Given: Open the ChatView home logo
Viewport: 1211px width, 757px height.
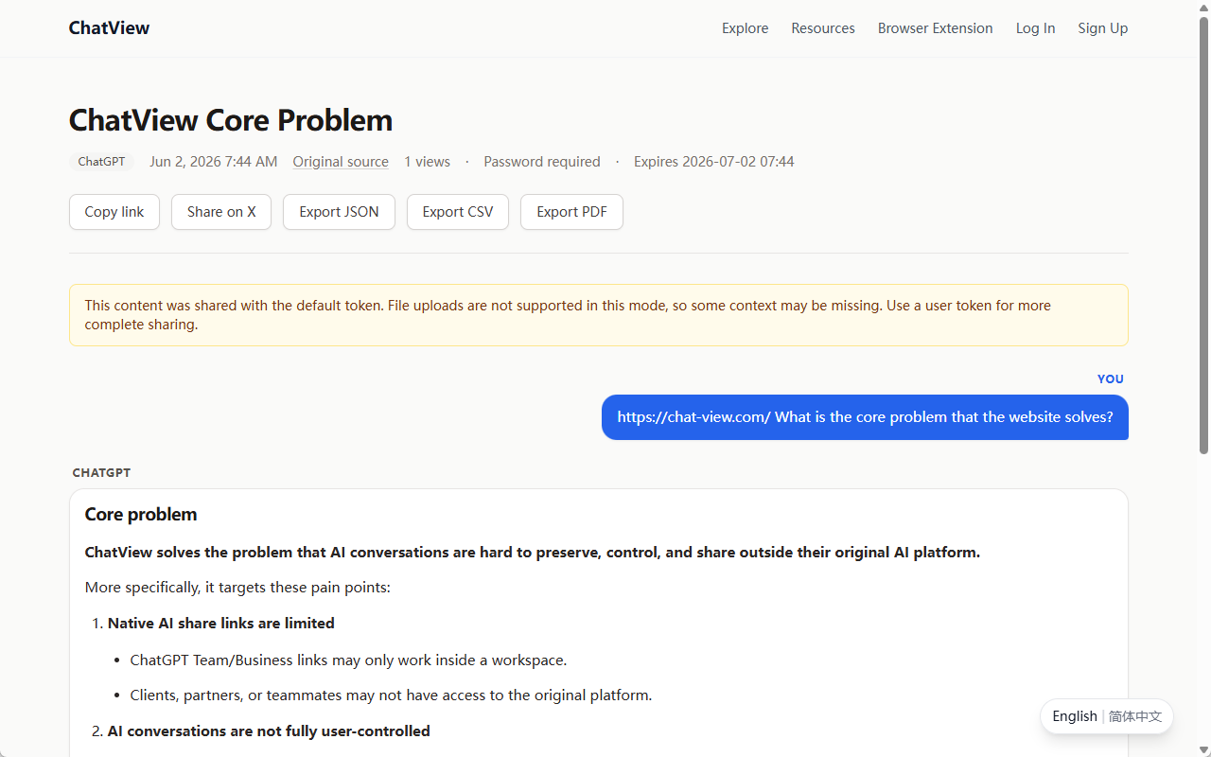Looking at the screenshot, I should [109, 28].
